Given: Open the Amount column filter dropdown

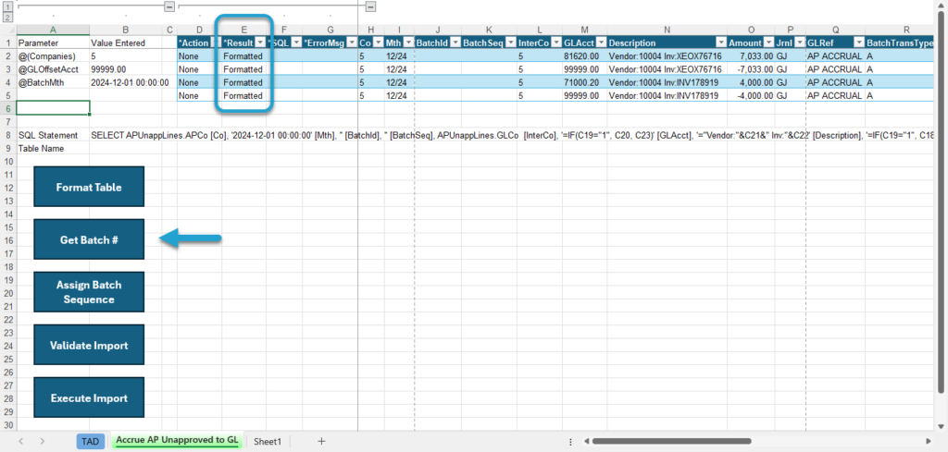Looking at the screenshot, I should [767, 43].
